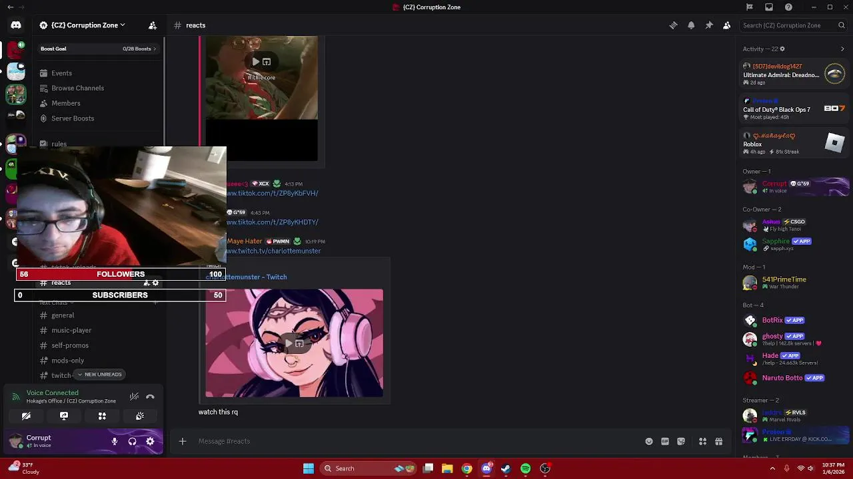Turn on camera in voice panel
This screenshot has width=853, height=479.
[26, 416]
